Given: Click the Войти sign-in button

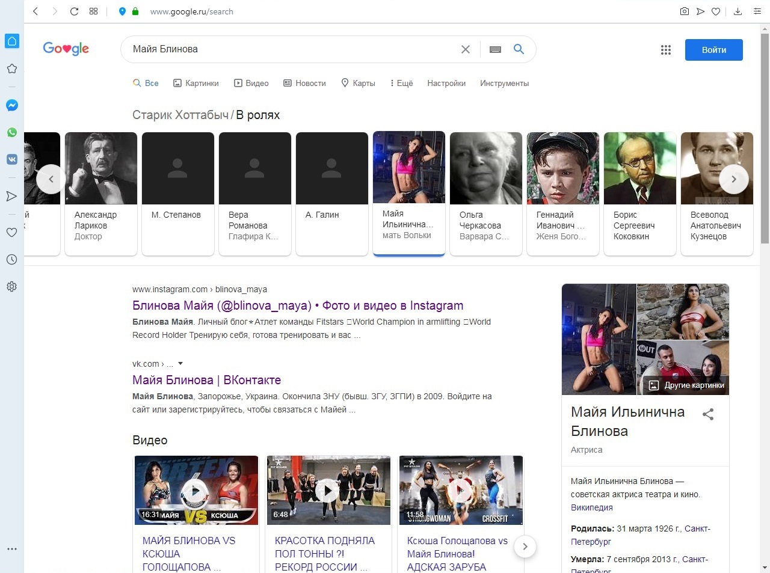Looking at the screenshot, I should (x=714, y=50).
